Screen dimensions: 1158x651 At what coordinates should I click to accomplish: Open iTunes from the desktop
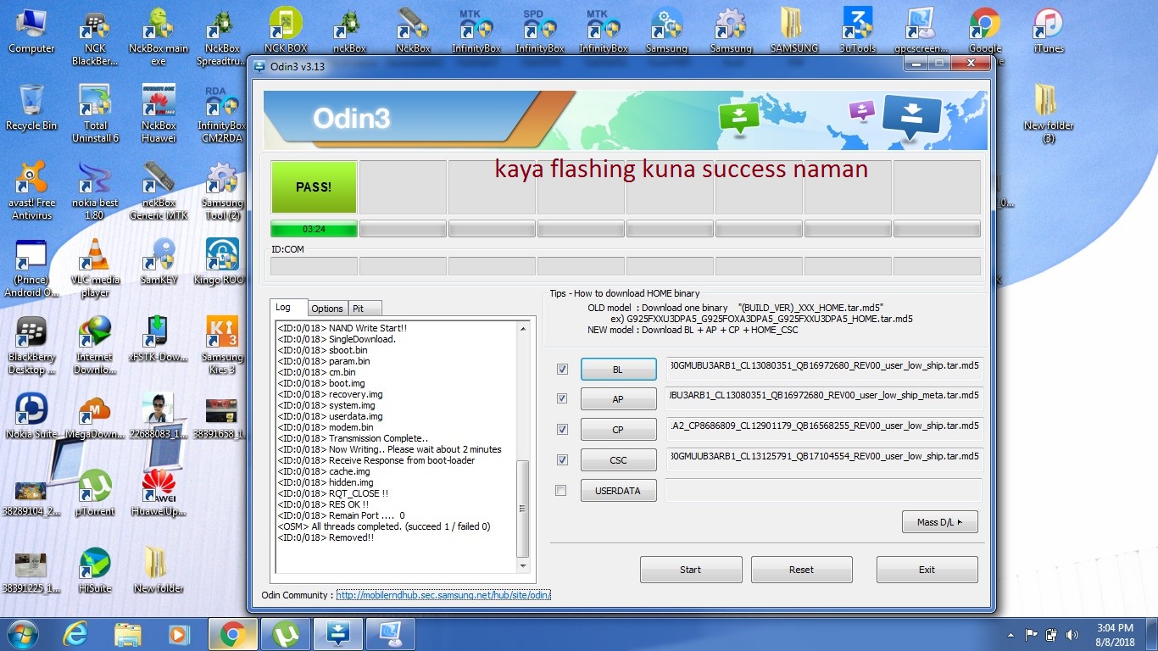(1049, 31)
